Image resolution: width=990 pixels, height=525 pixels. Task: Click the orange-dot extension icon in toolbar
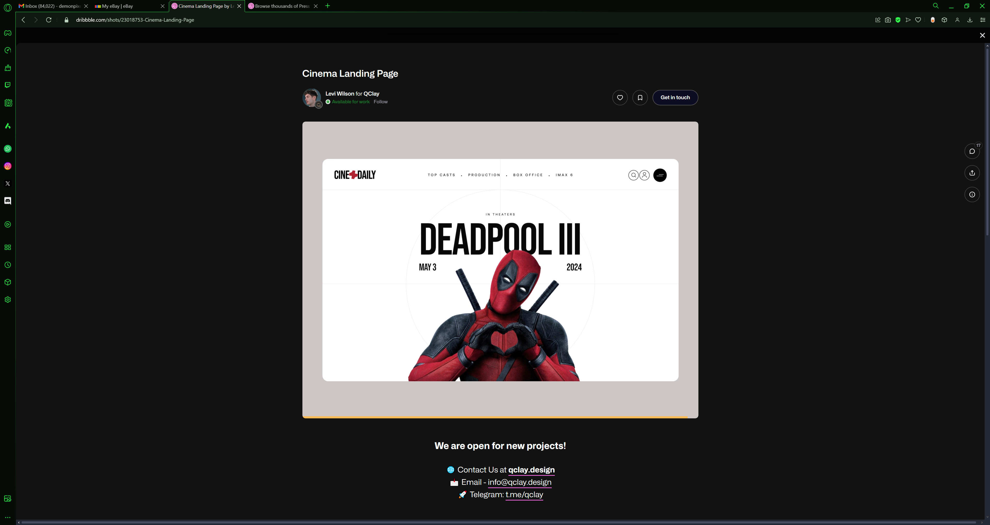tap(933, 20)
